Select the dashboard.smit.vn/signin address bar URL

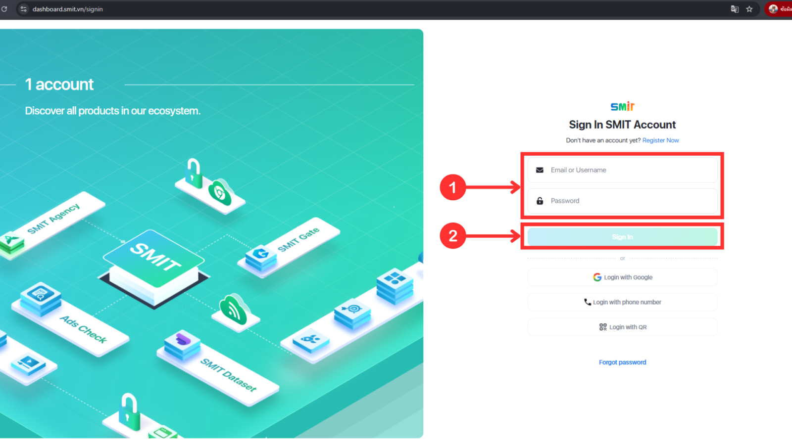[x=68, y=9]
